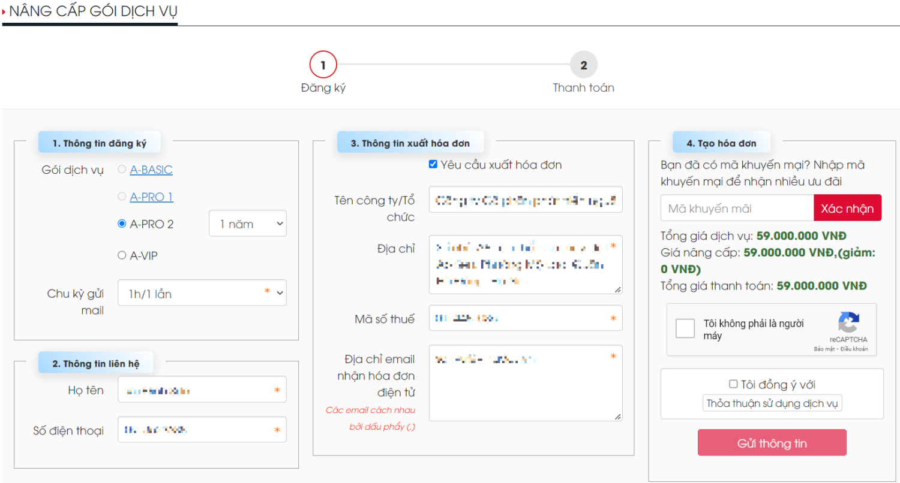900x483 pixels.
Task: Click the '4. Tạo hóa đơn' section header
Action: coord(721,143)
